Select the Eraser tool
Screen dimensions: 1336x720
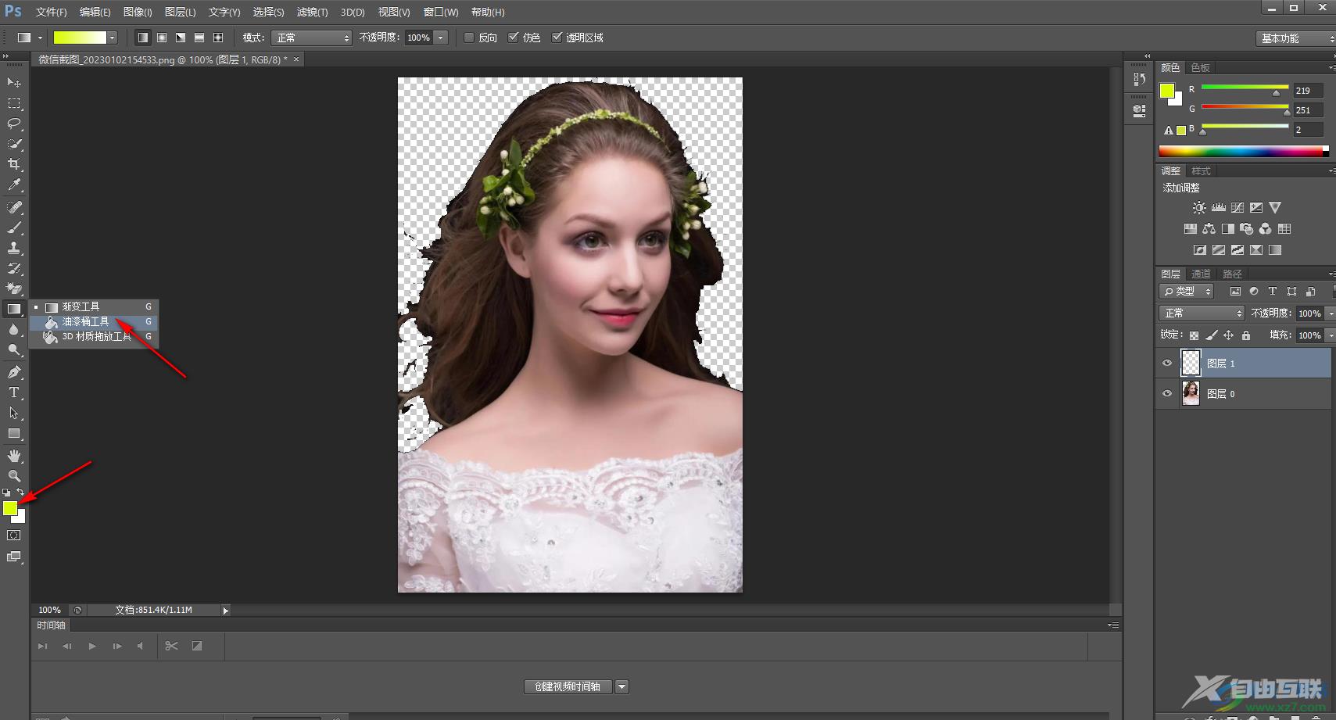[x=14, y=288]
